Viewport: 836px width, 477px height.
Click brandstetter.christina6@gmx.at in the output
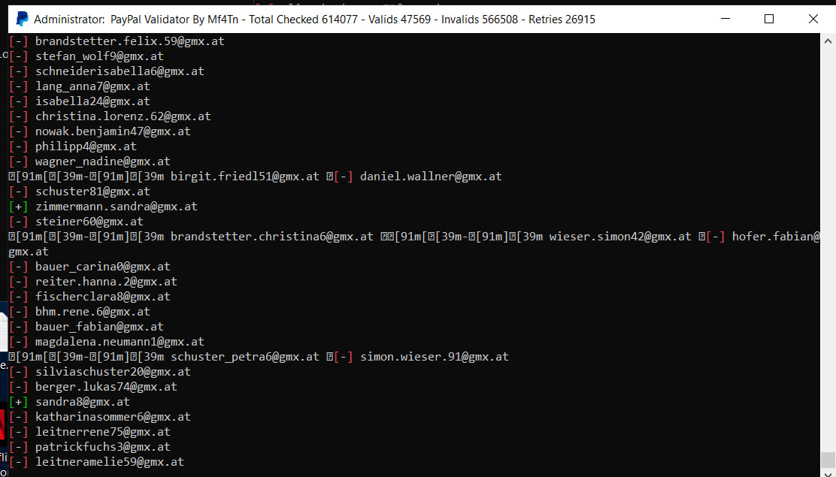[x=272, y=236]
